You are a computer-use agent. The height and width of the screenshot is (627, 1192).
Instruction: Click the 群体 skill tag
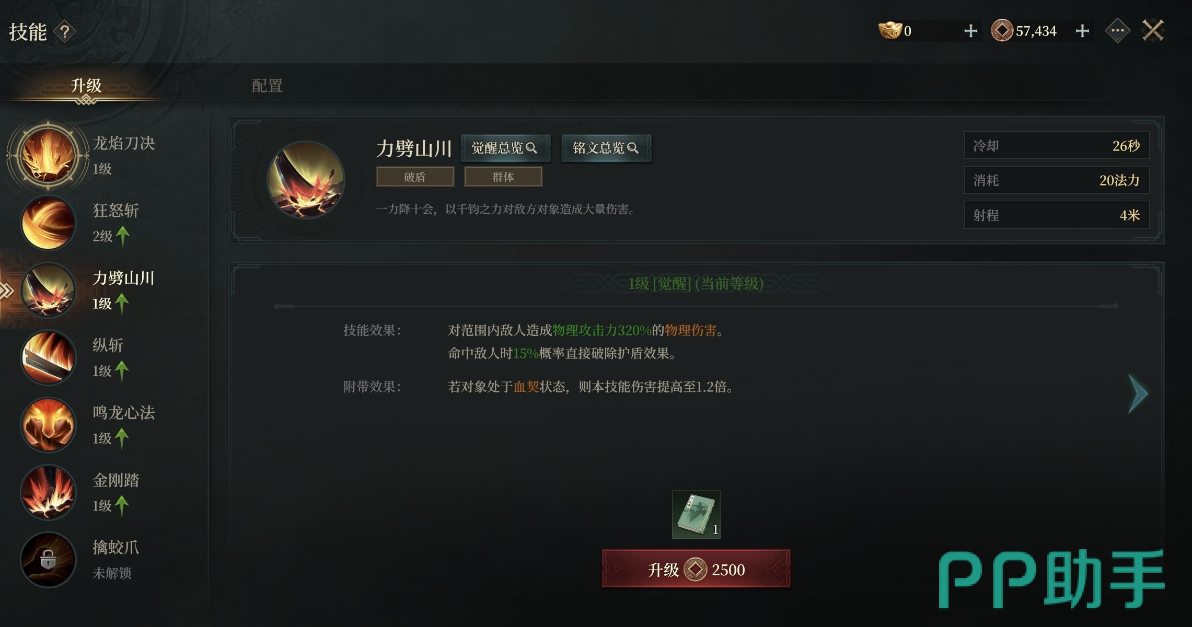[503, 177]
